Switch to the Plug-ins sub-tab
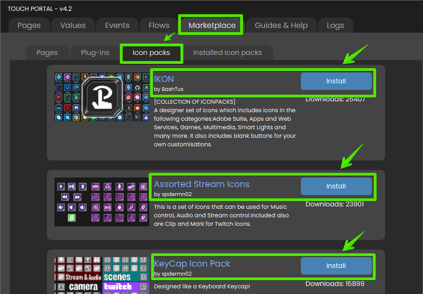The width and height of the screenshot is (423, 294). 95,53
